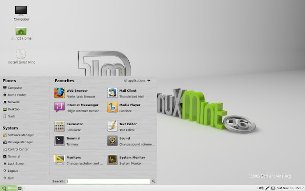Open Monitors resolution settings

click(x=78, y=160)
